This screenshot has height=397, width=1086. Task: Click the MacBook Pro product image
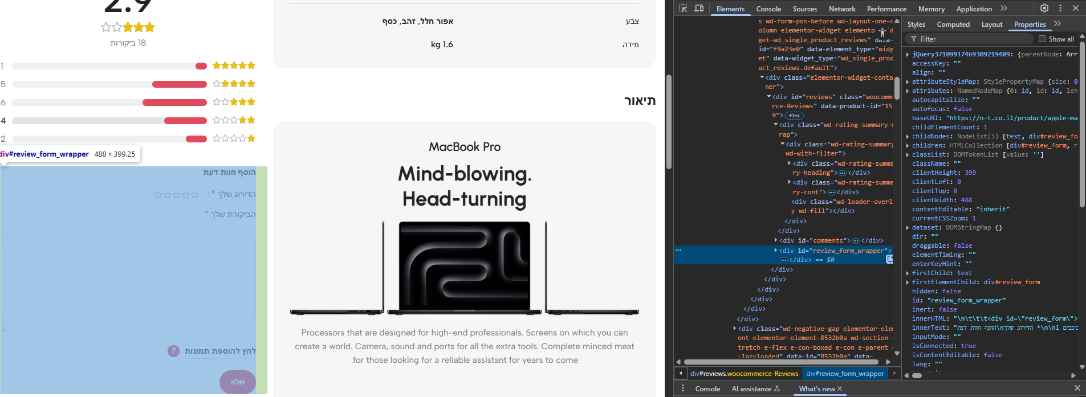(x=465, y=268)
